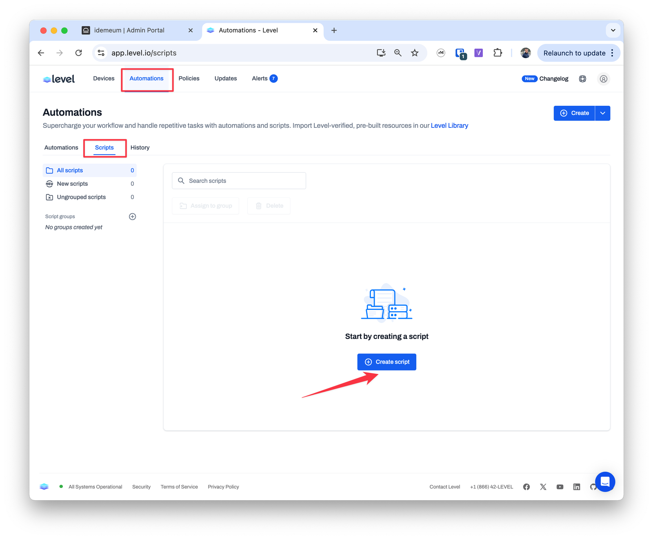Open the Security footer link
Screen dimensions: 653x539
[141, 487]
